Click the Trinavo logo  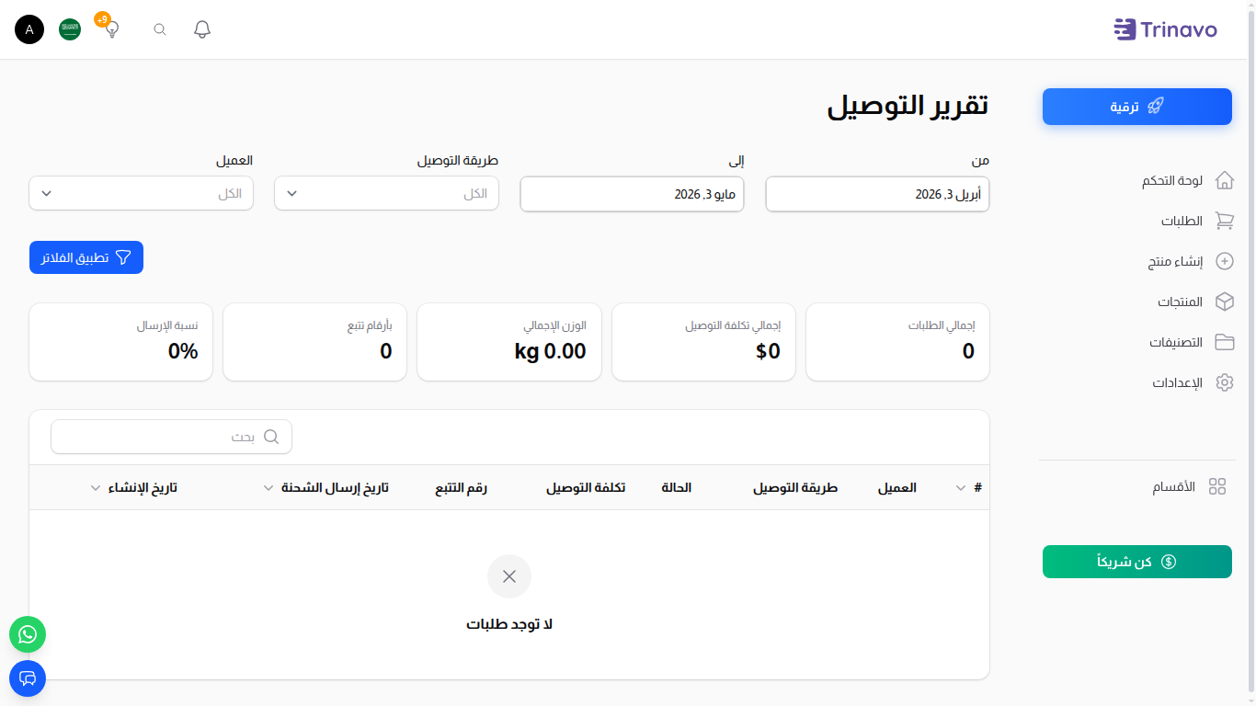[x=1165, y=29]
